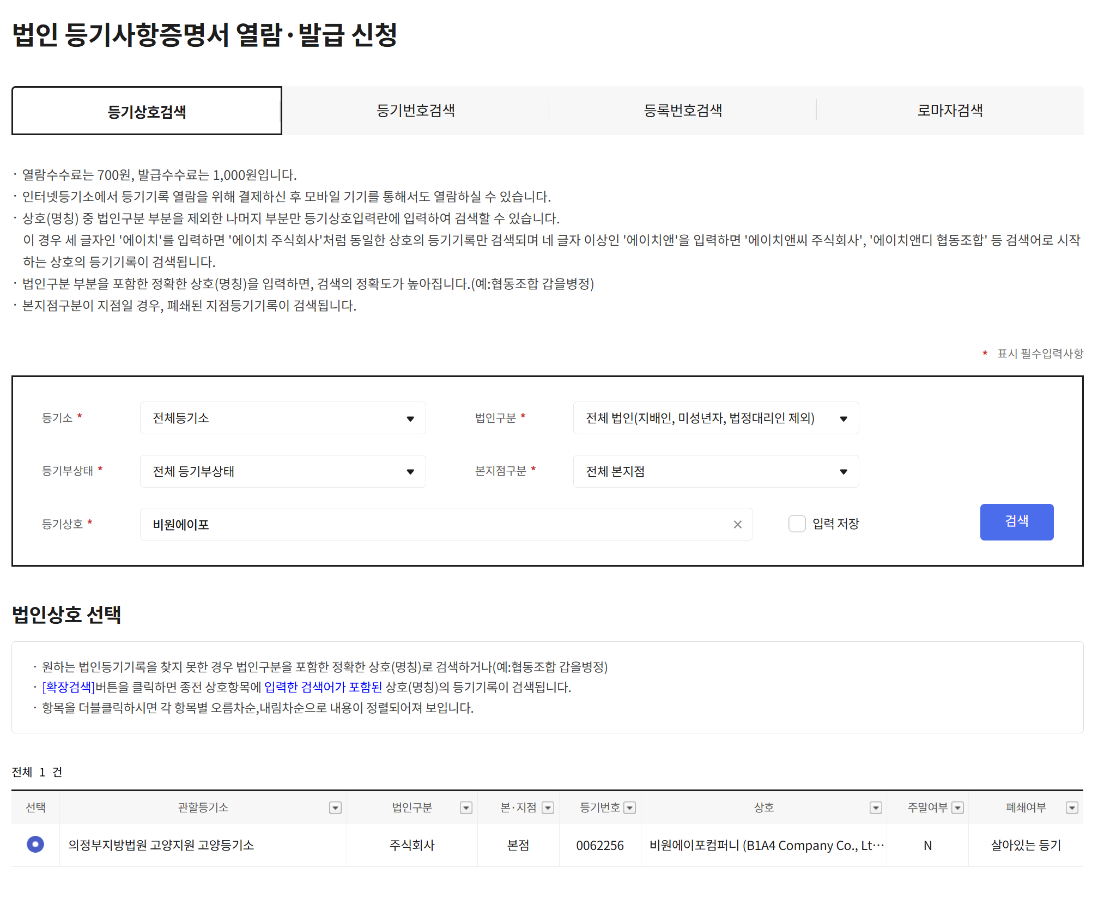Switch to 등록번호검색 tab
The height and width of the screenshot is (899, 1104).
[682, 111]
